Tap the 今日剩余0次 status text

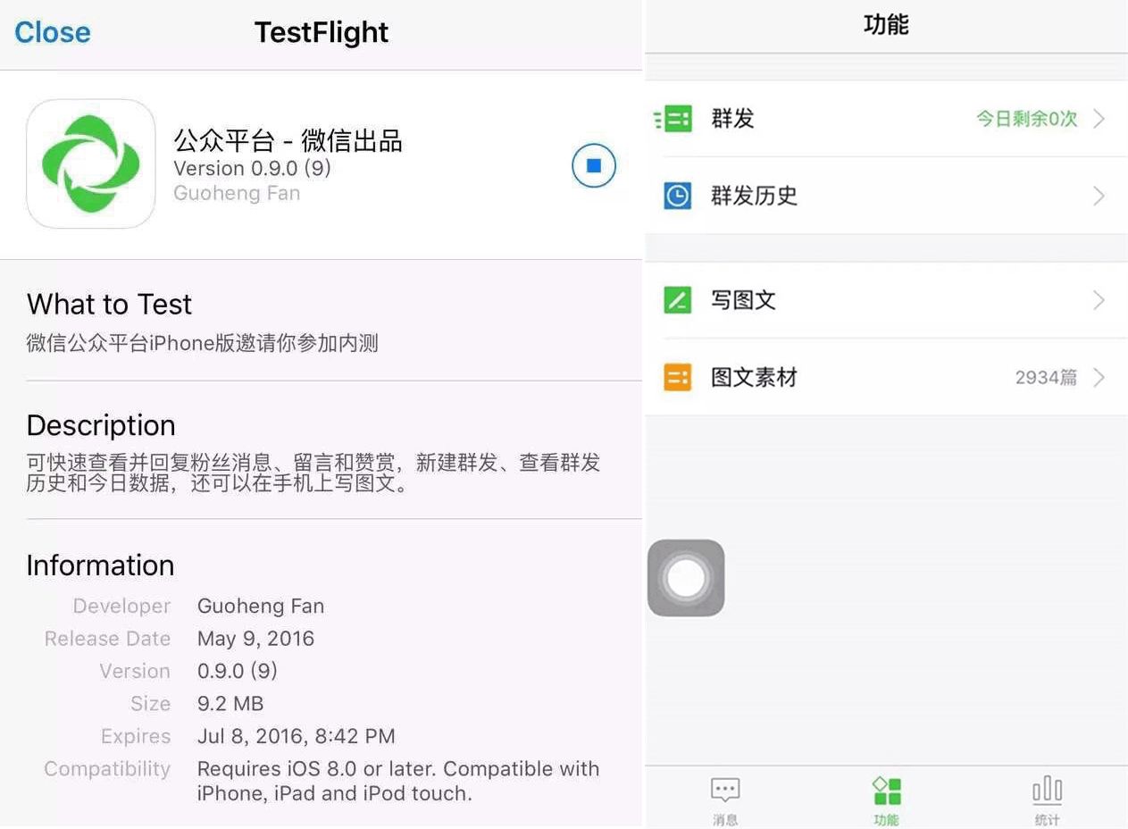coord(1026,119)
